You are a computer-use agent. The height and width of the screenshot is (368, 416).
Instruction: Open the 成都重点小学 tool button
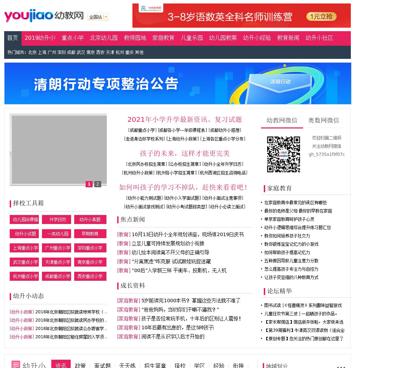58,276
